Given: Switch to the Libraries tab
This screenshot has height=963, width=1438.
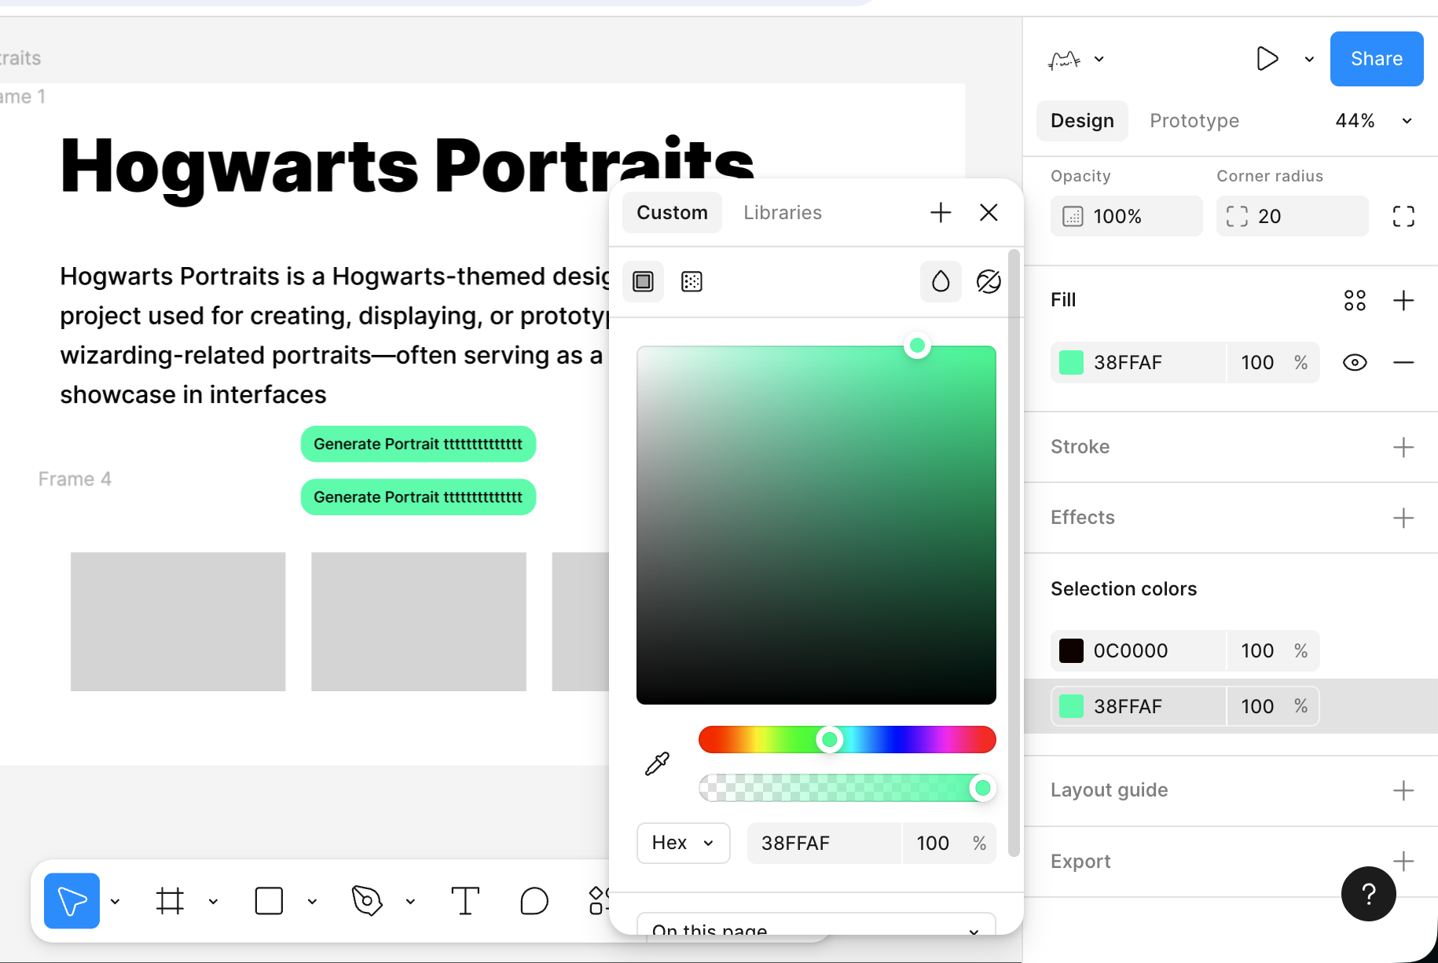Looking at the screenshot, I should click(x=782, y=213).
